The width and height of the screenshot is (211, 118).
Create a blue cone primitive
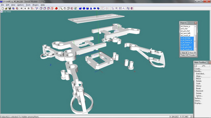tap(91, 8)
